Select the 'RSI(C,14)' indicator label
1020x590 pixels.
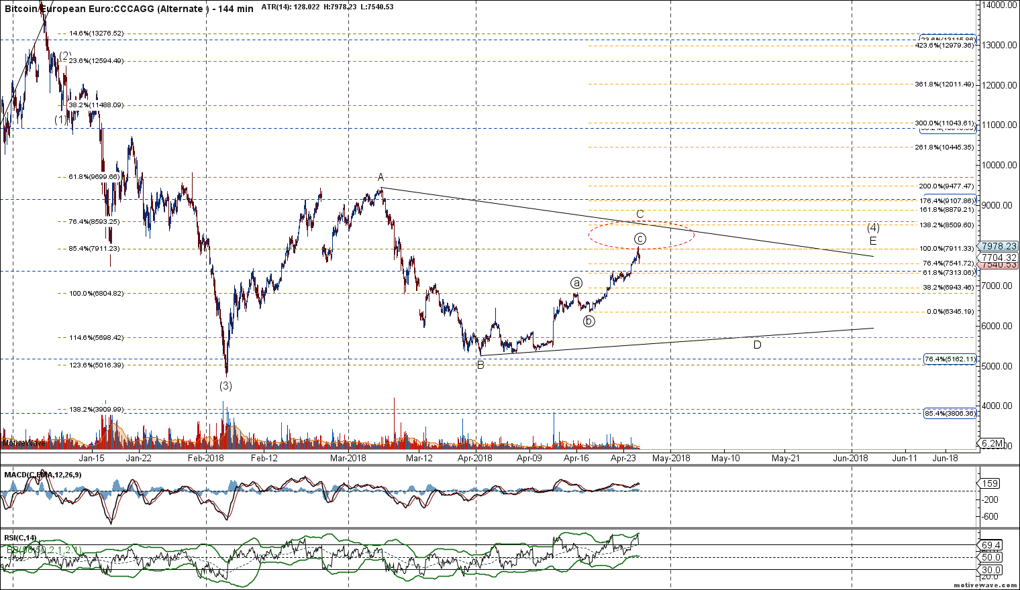point(20,538)
